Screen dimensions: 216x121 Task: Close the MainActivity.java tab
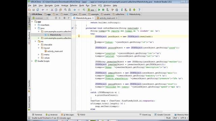click(93, 18)
